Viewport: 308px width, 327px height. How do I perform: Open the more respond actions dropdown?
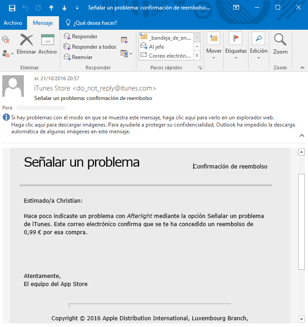[x=127, y=54]
